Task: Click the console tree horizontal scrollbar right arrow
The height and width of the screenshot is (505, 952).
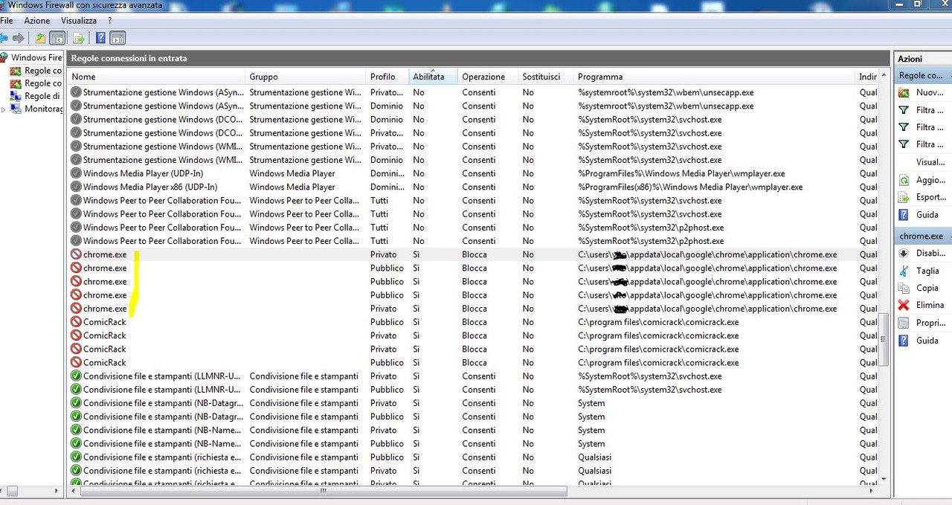Action: (58, 491)
